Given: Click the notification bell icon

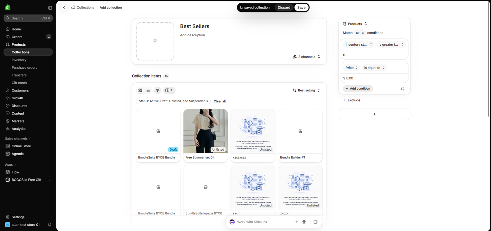Looking at the screenshot, I should point(49,225).
